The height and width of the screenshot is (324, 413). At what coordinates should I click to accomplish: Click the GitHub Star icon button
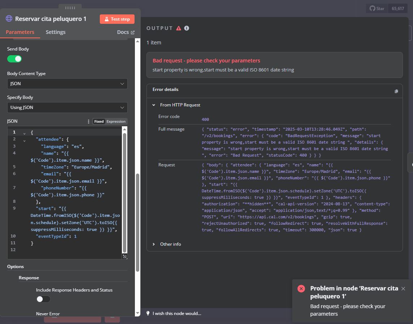tap(377, 8)
